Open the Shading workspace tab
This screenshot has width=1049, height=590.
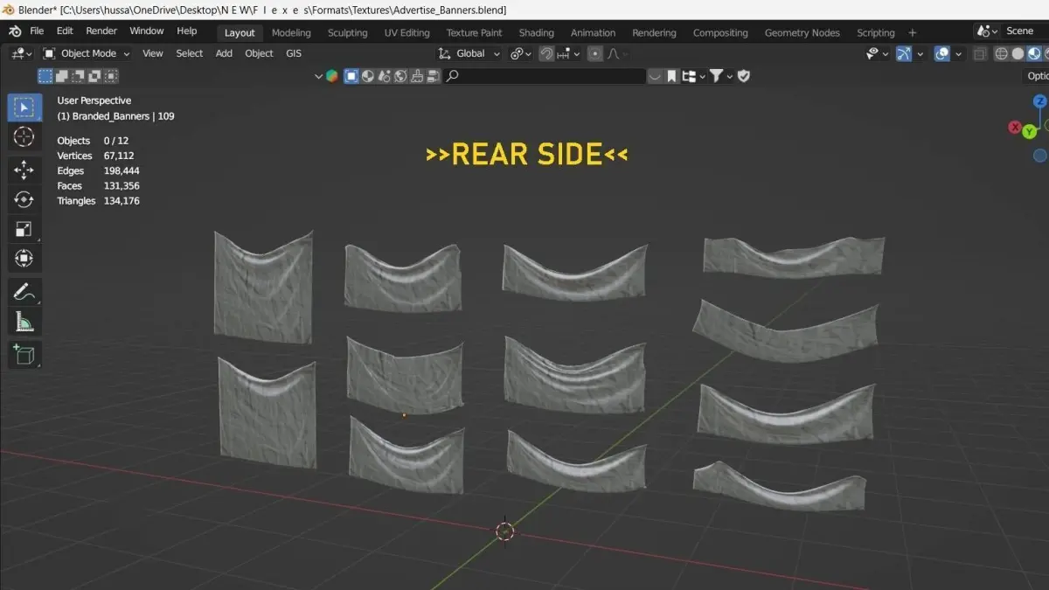click(536, 33)
